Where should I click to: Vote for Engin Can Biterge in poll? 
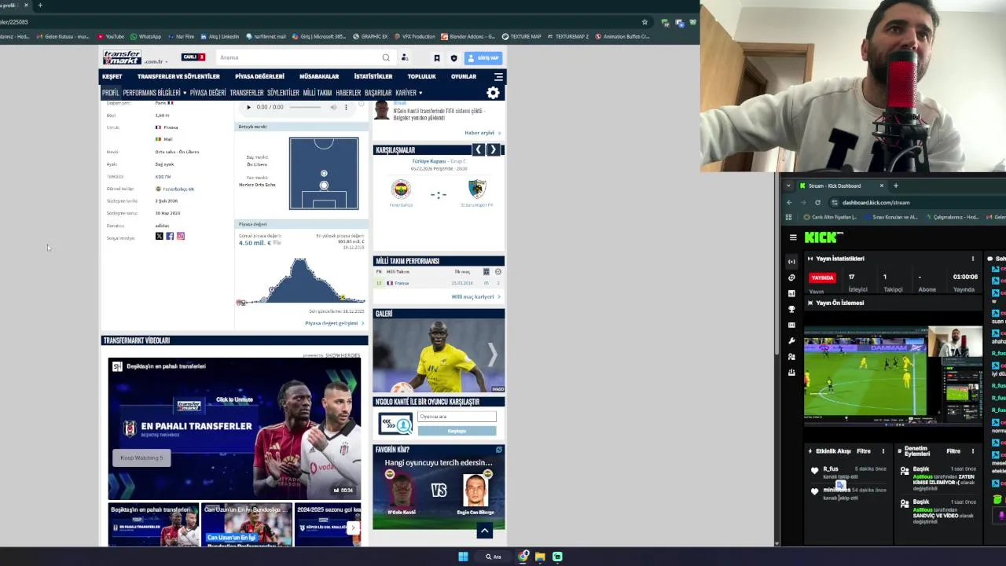pyautogui.click(x=475, y=489)
